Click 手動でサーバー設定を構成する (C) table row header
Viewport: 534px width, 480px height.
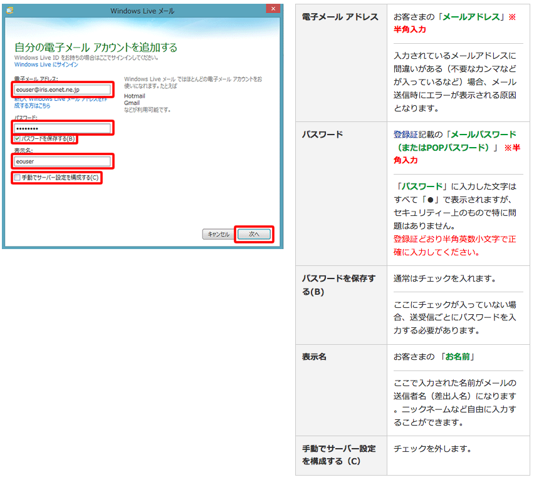[338, 455]
